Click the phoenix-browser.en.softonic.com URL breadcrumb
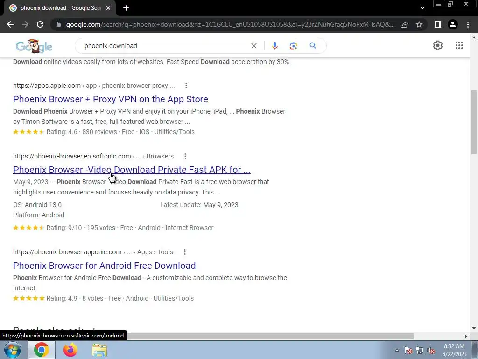Screen dimensions: 478x359 tap(93, 156)
